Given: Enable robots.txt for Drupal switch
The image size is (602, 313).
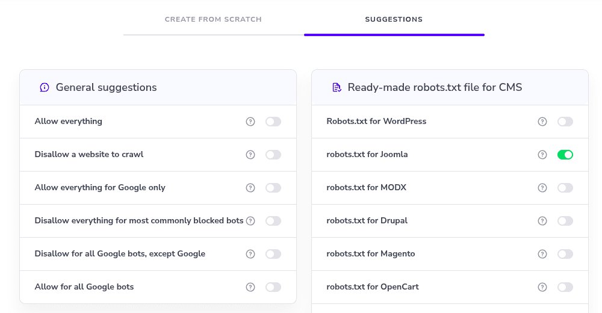Looking at the screenshot, I should click(x=565, y=221).
